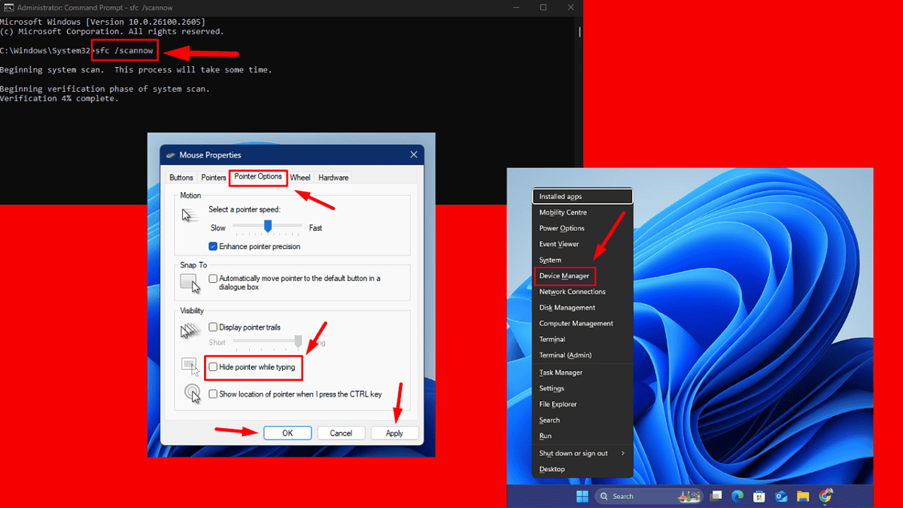Click the hide pointer illustration icon
The height and width of the screenshot is (508, 903).
tap(190, 367)
